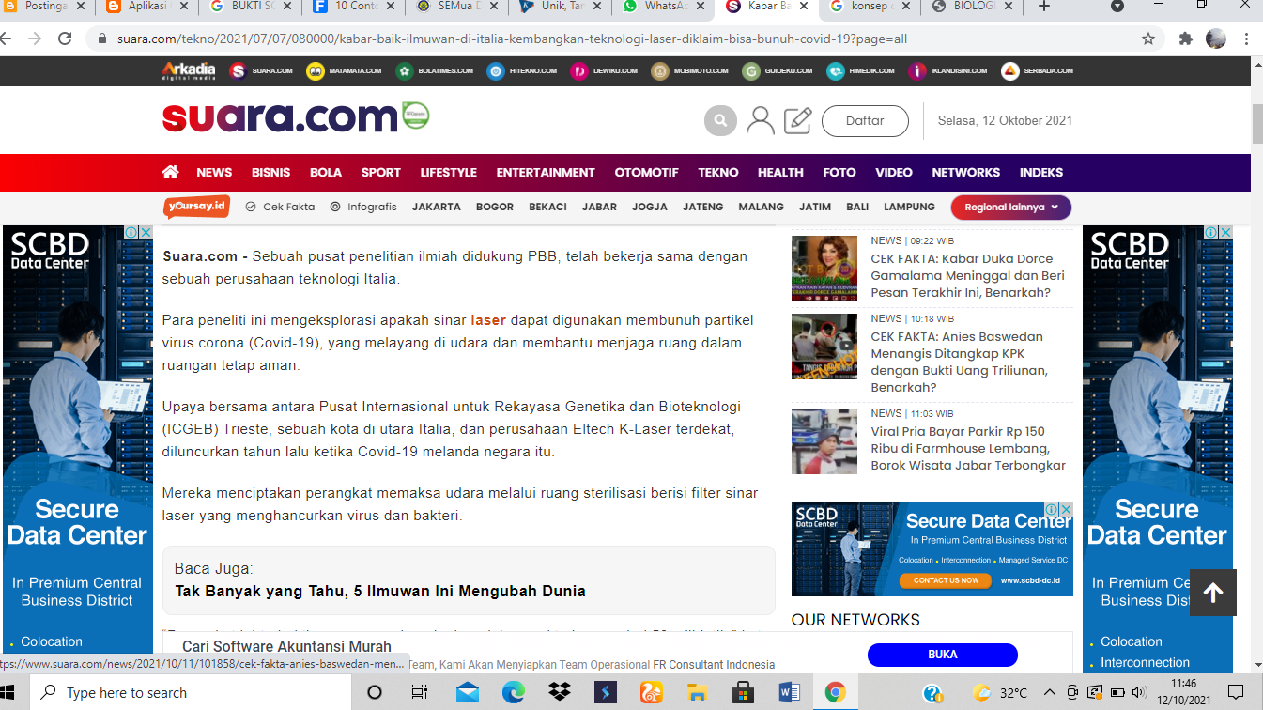Open the TEKNO menu
This screenshot has width=1263, height=710.
coord(718,173)
